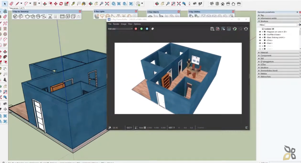
Task: Open View menu in V-Ray Frame Buffer
Action: click(x=130, y=24)
